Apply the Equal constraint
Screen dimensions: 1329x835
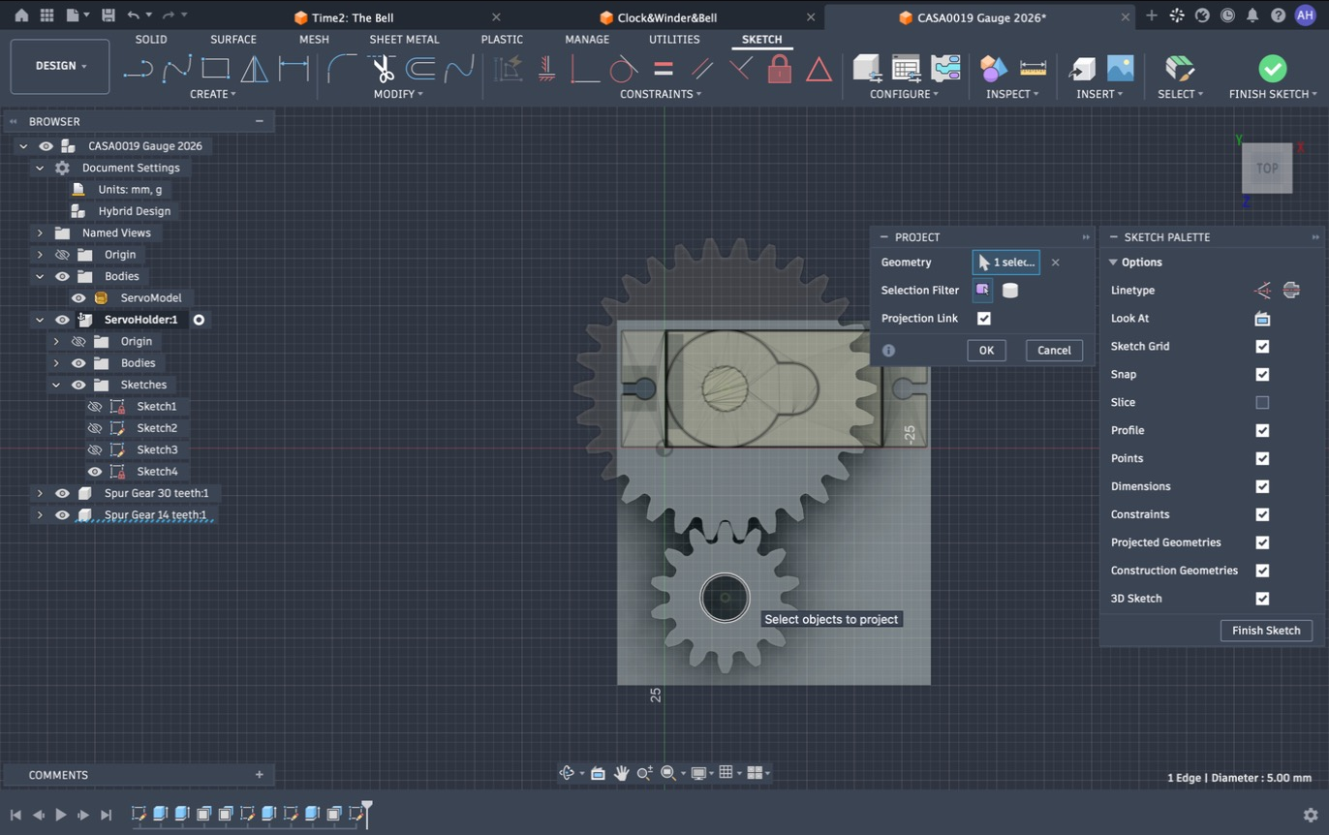[664, 69]
